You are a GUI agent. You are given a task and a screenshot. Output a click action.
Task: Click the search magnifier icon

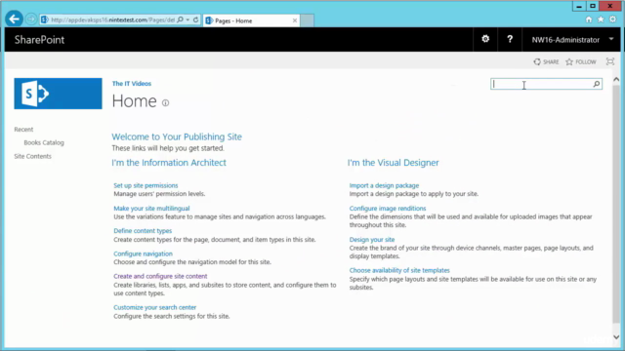coord(597,84)
